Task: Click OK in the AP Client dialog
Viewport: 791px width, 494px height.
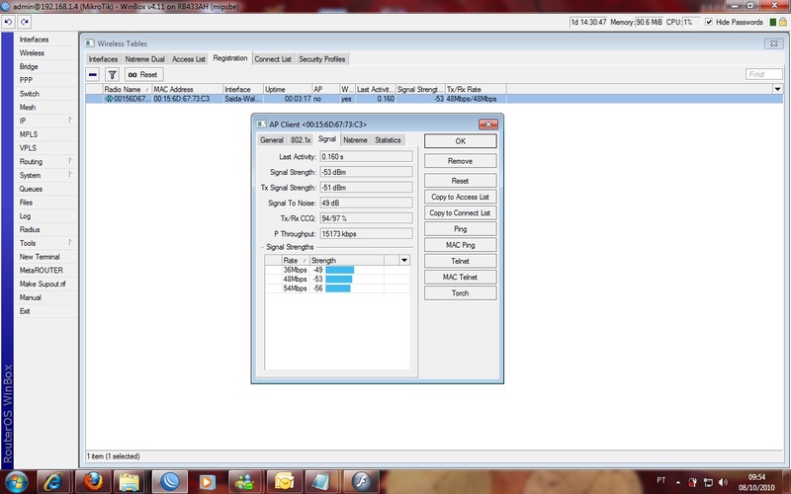Action: (x=460, y=141)
